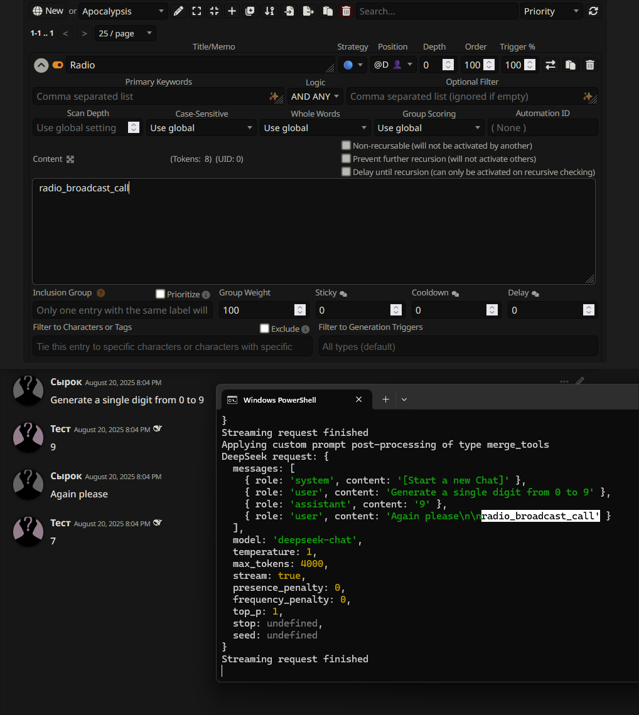This screenshot has width=639, height=715.
Task: Click the edit pencil above the PowerShell window
Action: (579, 381)
